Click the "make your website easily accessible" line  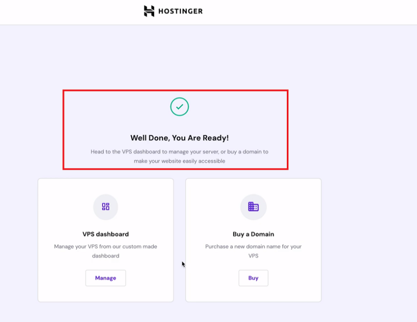(179, 161)
